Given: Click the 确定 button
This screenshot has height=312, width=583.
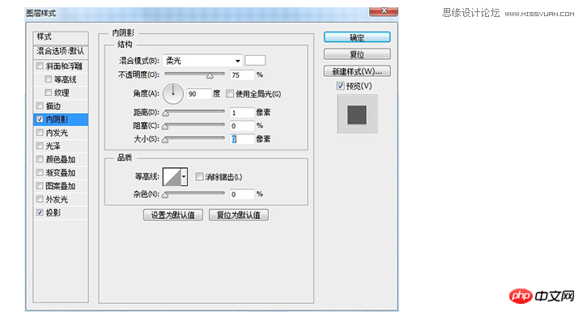Looking at the screenshot, I should tap(357, 37).
